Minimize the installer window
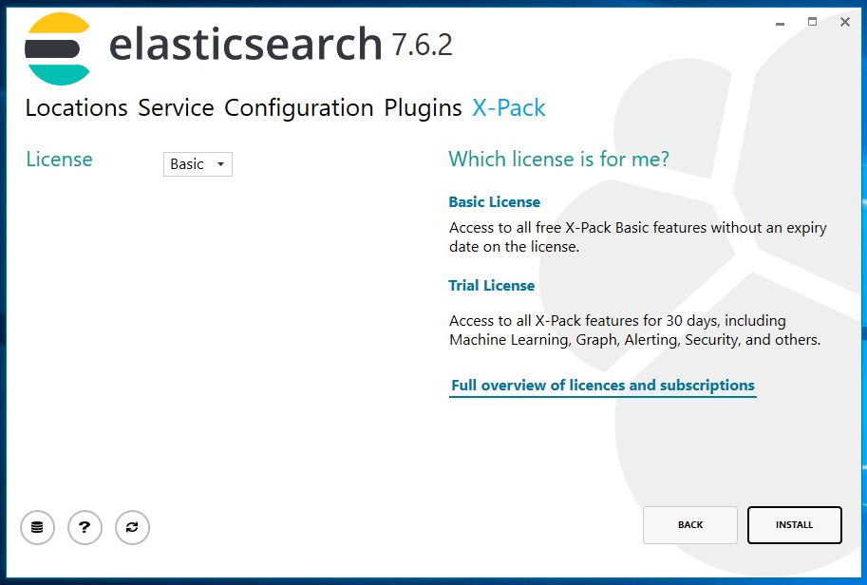867x585 pixels. click(779, 22)
